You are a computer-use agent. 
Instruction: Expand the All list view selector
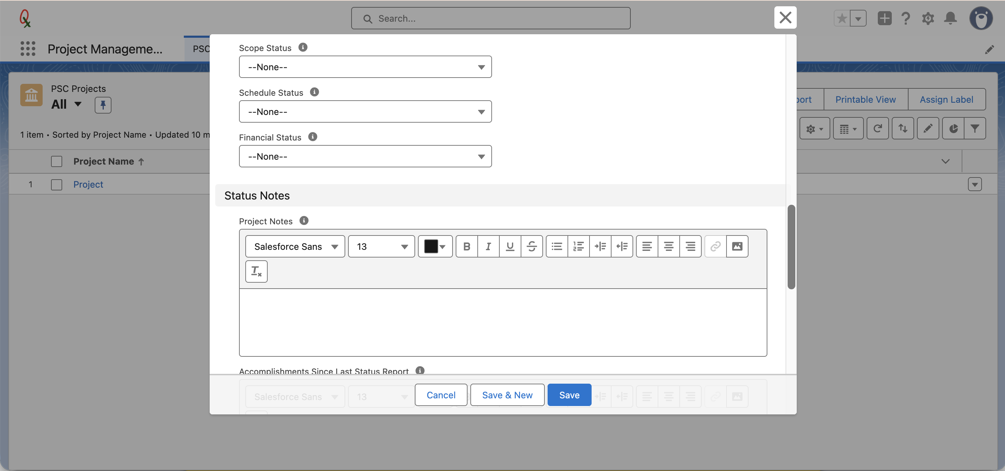coord(78,104)
